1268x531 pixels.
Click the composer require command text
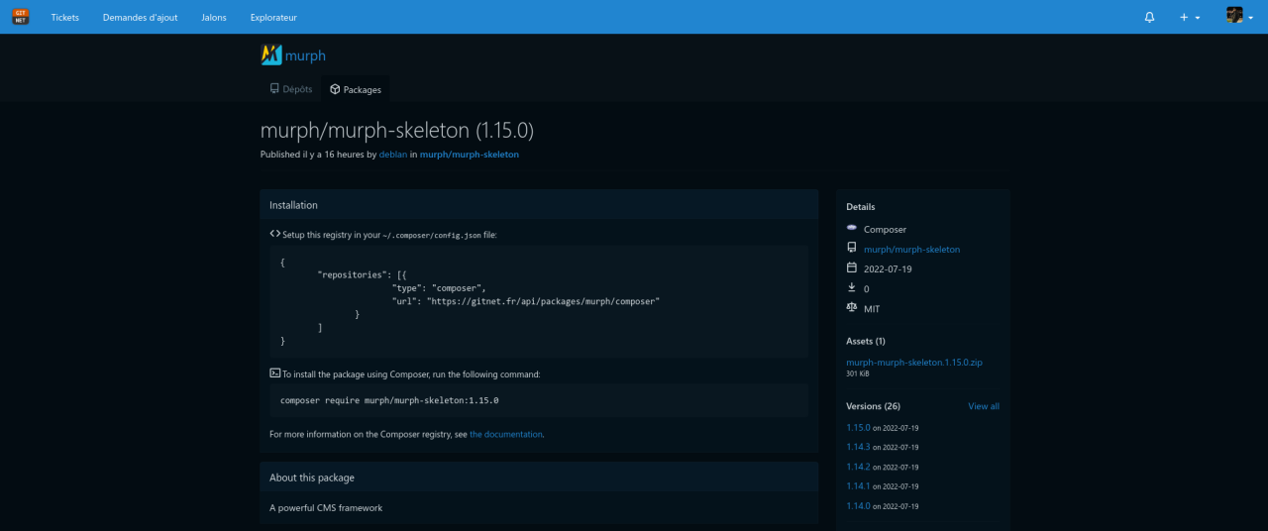point(389,400)
